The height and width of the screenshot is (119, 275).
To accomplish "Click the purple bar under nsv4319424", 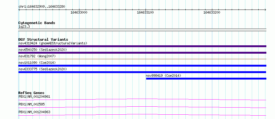I will (142, 46).
